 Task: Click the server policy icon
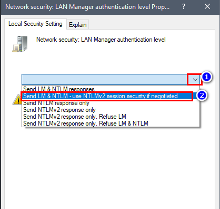coord(20,44)
